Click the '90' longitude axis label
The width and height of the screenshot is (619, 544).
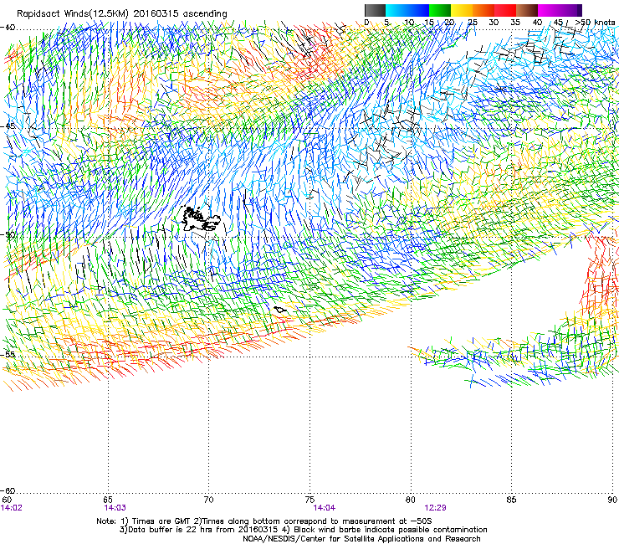coord(612,500)
